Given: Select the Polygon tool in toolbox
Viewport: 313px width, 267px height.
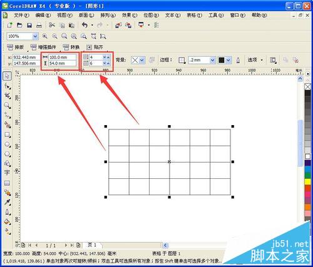Looking at the screenshot, I should pos(8,154).
